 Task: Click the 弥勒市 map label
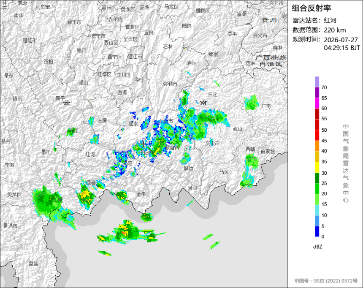(x=170, y=84)
